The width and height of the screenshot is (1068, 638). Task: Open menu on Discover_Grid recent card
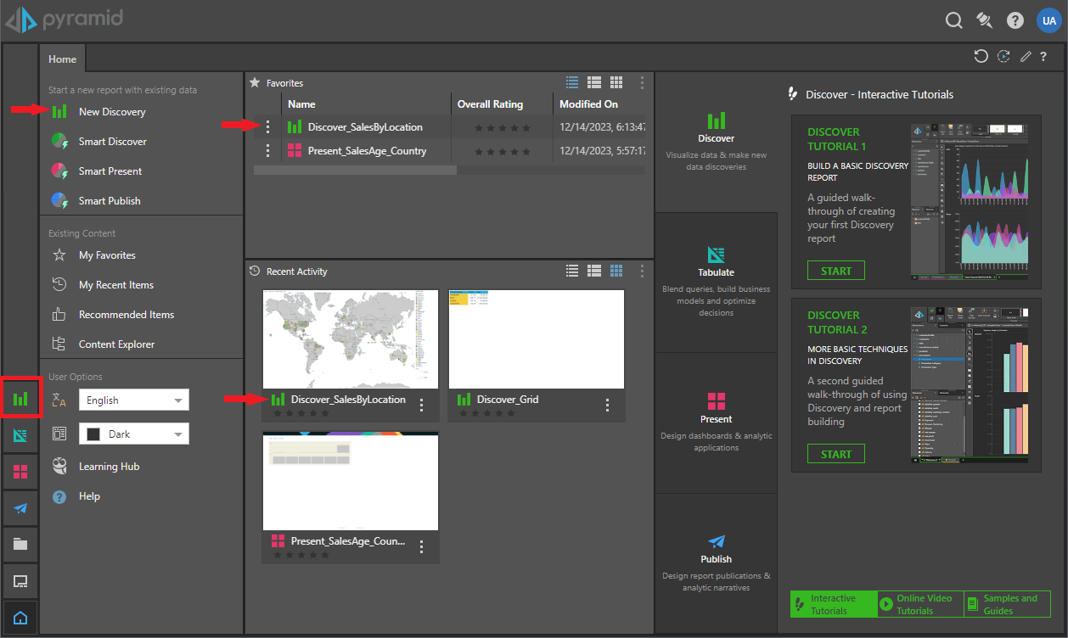(607, 405)
